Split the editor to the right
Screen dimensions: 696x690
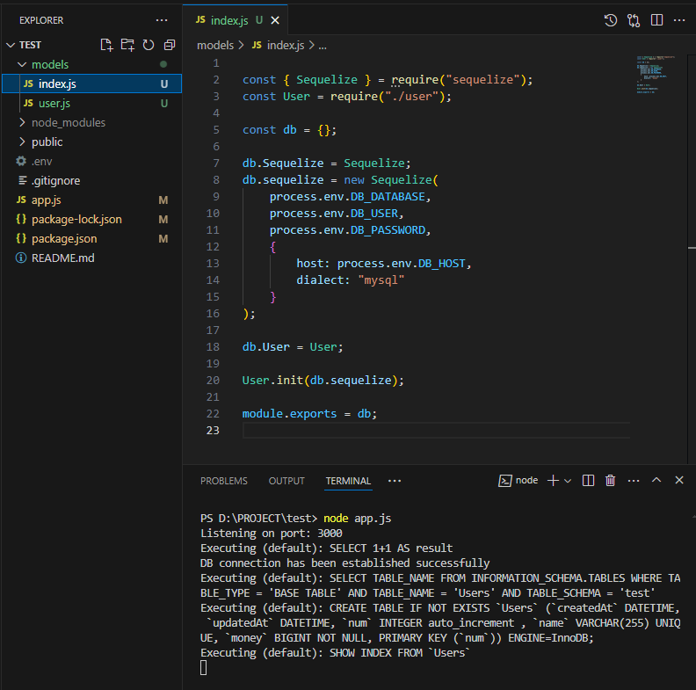pyautogui.click(x=656, y=20)
